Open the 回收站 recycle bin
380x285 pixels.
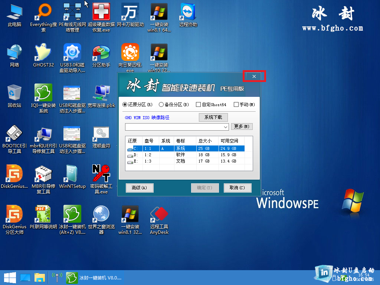14,96
